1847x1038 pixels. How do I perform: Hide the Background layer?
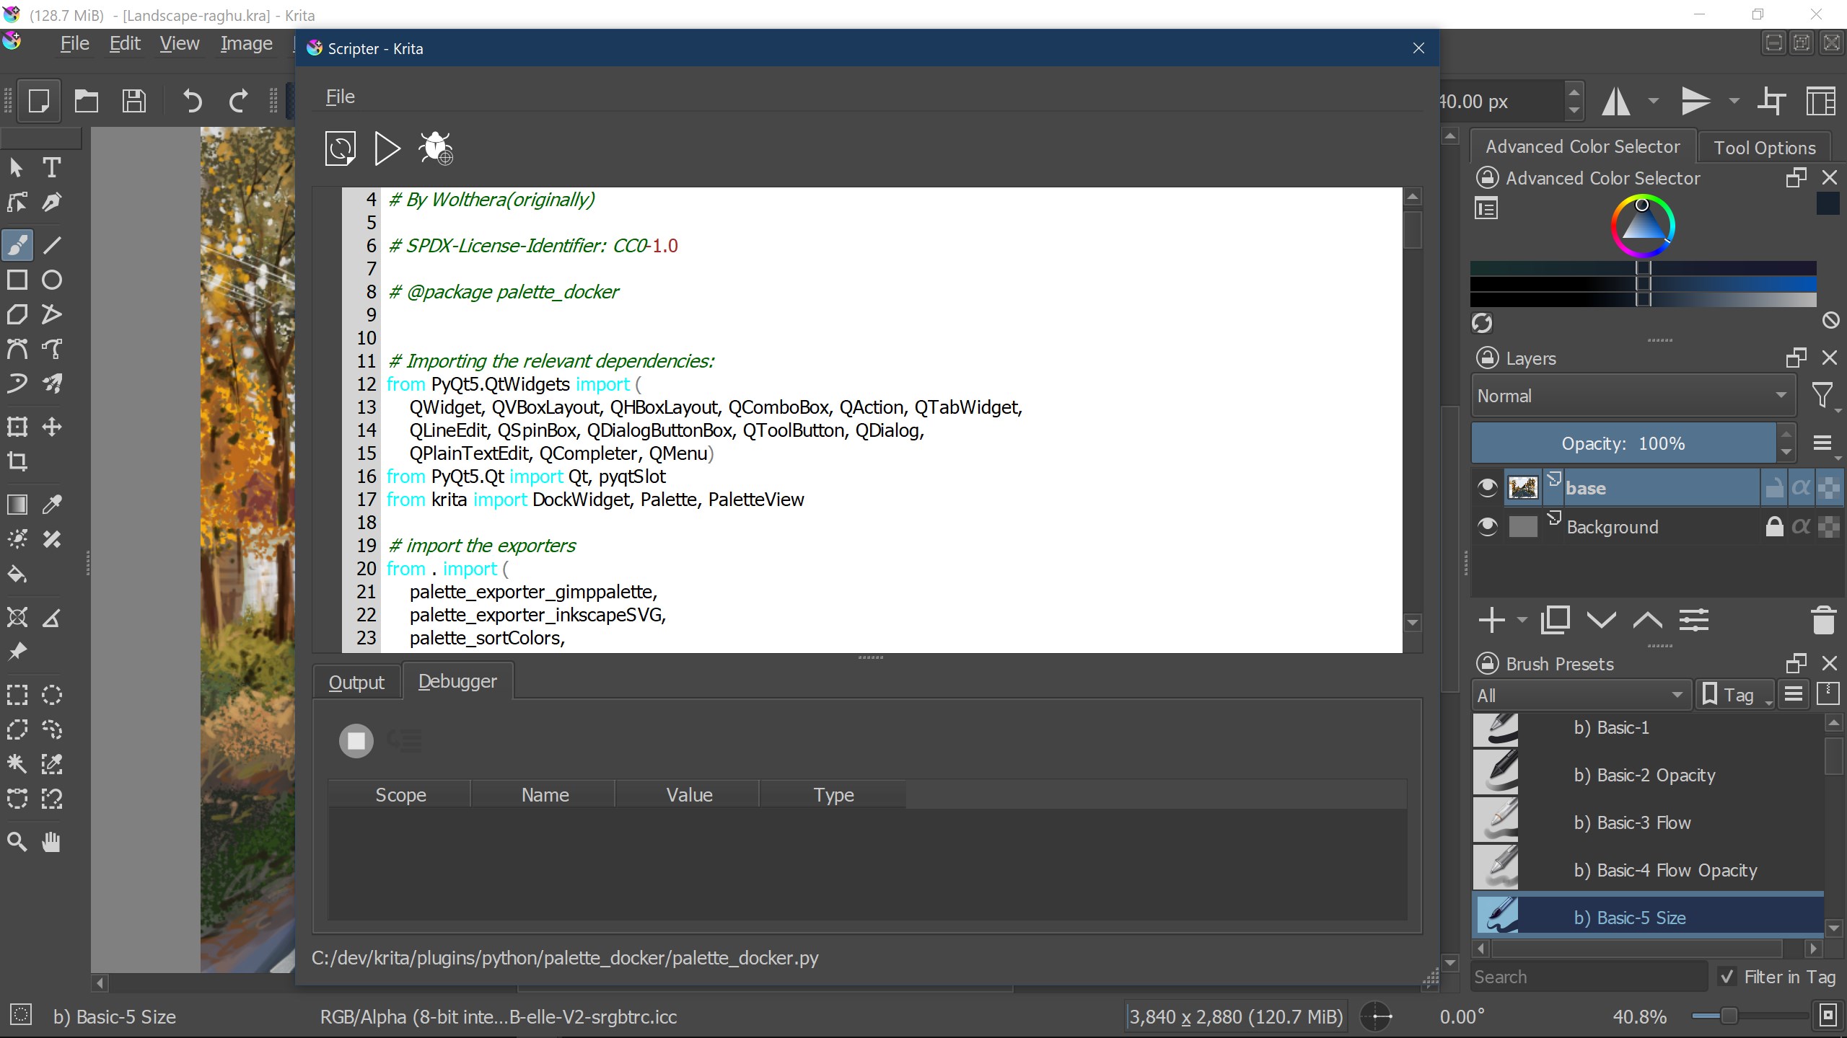click(x=1486, y=526)
